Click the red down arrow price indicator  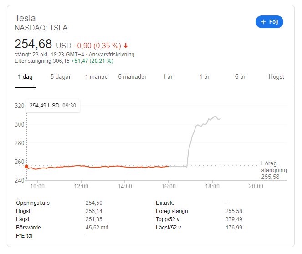pos(126,46)
